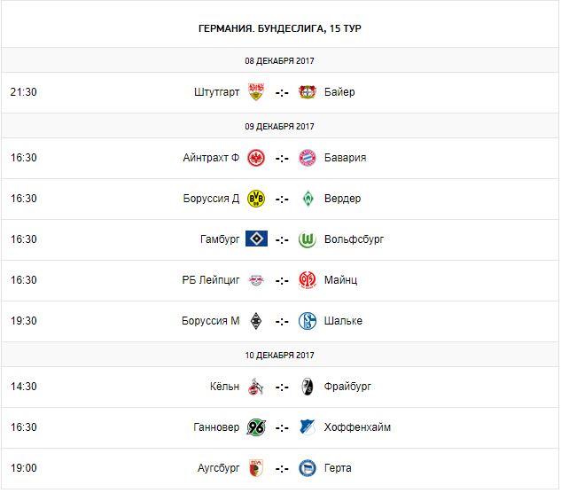Click the Бундеслига 15 тур header
The image size is (561, 493).
point(280,28)
